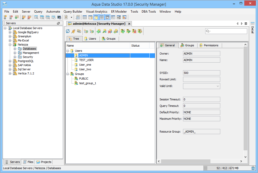
Task: Click the Reconnect plug icon in Security Manager
Action: [x=73, y=31]
